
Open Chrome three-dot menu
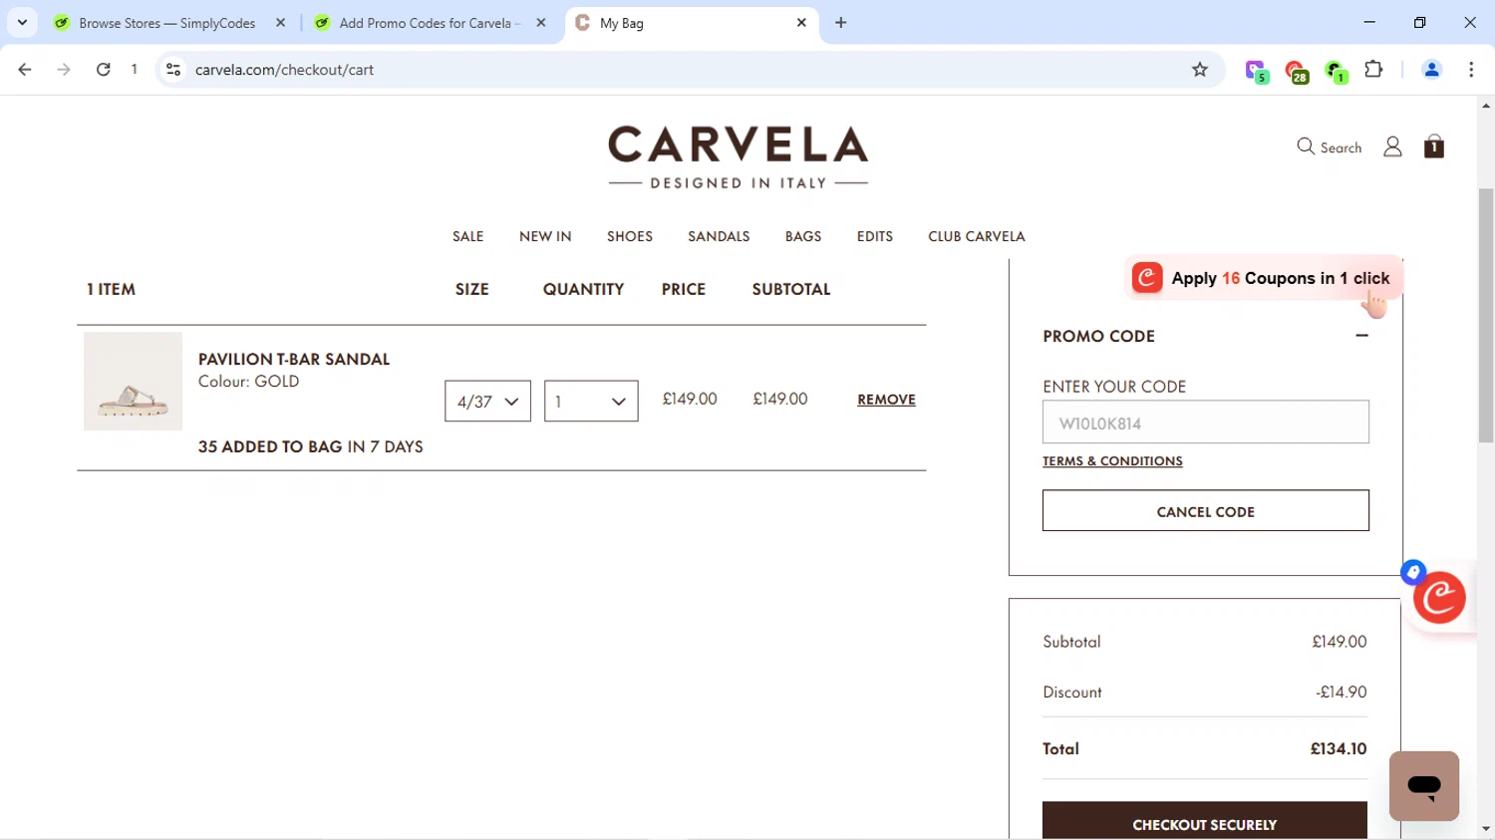[x=1471, y=69]
